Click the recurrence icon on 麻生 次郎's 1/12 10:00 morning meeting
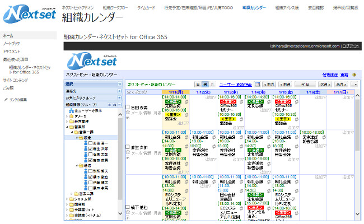The image size is (364, 224). coord(214,137)
